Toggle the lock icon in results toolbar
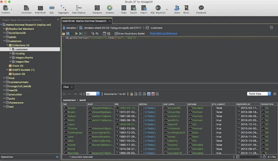Screen dimensions: 278x161 (132, 94)
